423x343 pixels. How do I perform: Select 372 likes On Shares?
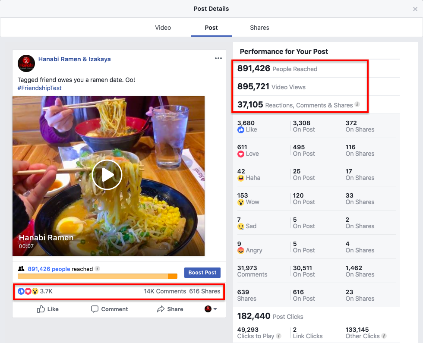(x=351, y=123)
